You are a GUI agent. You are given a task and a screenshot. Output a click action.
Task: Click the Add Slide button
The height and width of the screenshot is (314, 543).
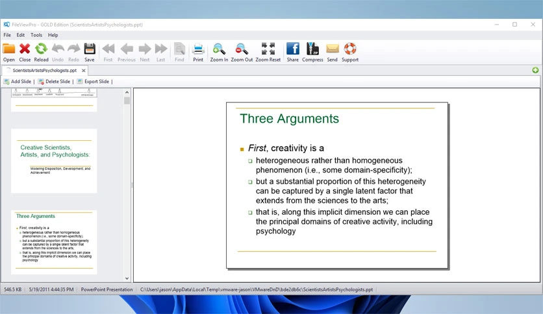point(18,82)
